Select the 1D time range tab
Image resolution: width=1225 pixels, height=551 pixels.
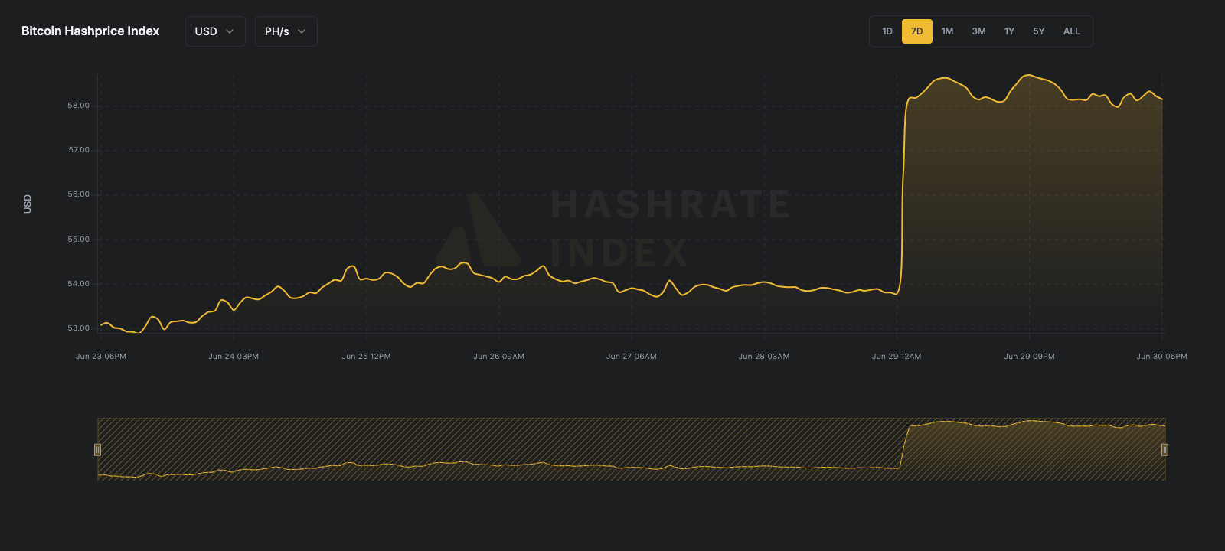coord(887,31)
